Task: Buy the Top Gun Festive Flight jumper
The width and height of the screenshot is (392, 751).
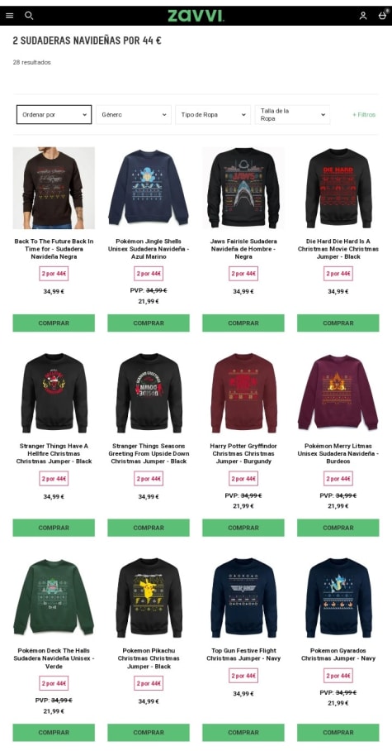Action: [243, 732]
